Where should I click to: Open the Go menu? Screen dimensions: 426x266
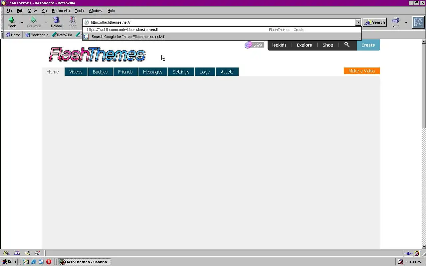pyautogui.click(x=44, y=11)
